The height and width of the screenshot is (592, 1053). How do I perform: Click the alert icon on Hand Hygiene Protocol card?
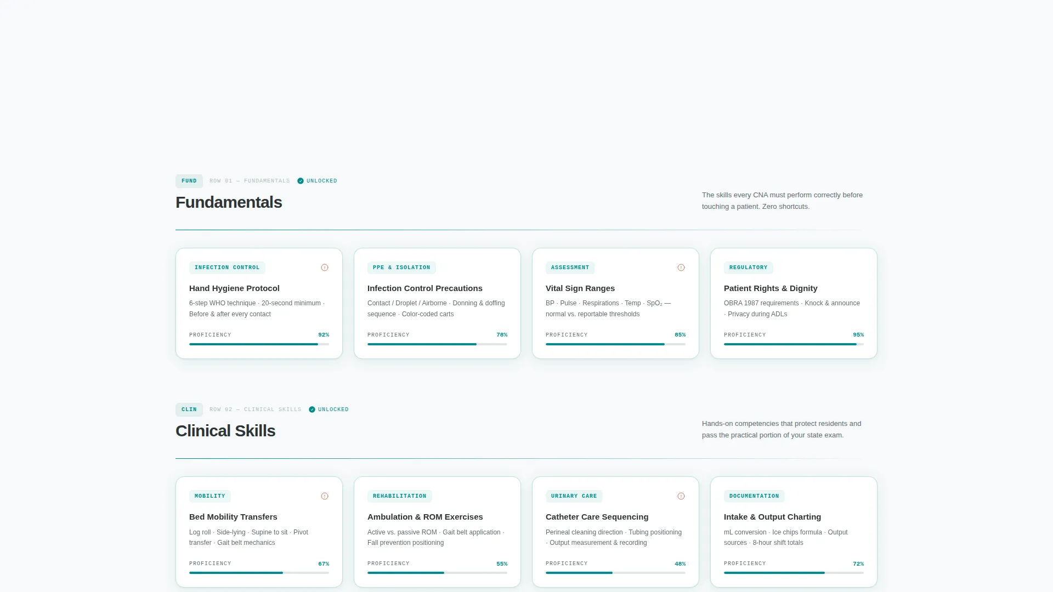325,267
